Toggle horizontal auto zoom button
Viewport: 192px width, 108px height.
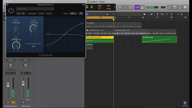click(x=162, y=14)
